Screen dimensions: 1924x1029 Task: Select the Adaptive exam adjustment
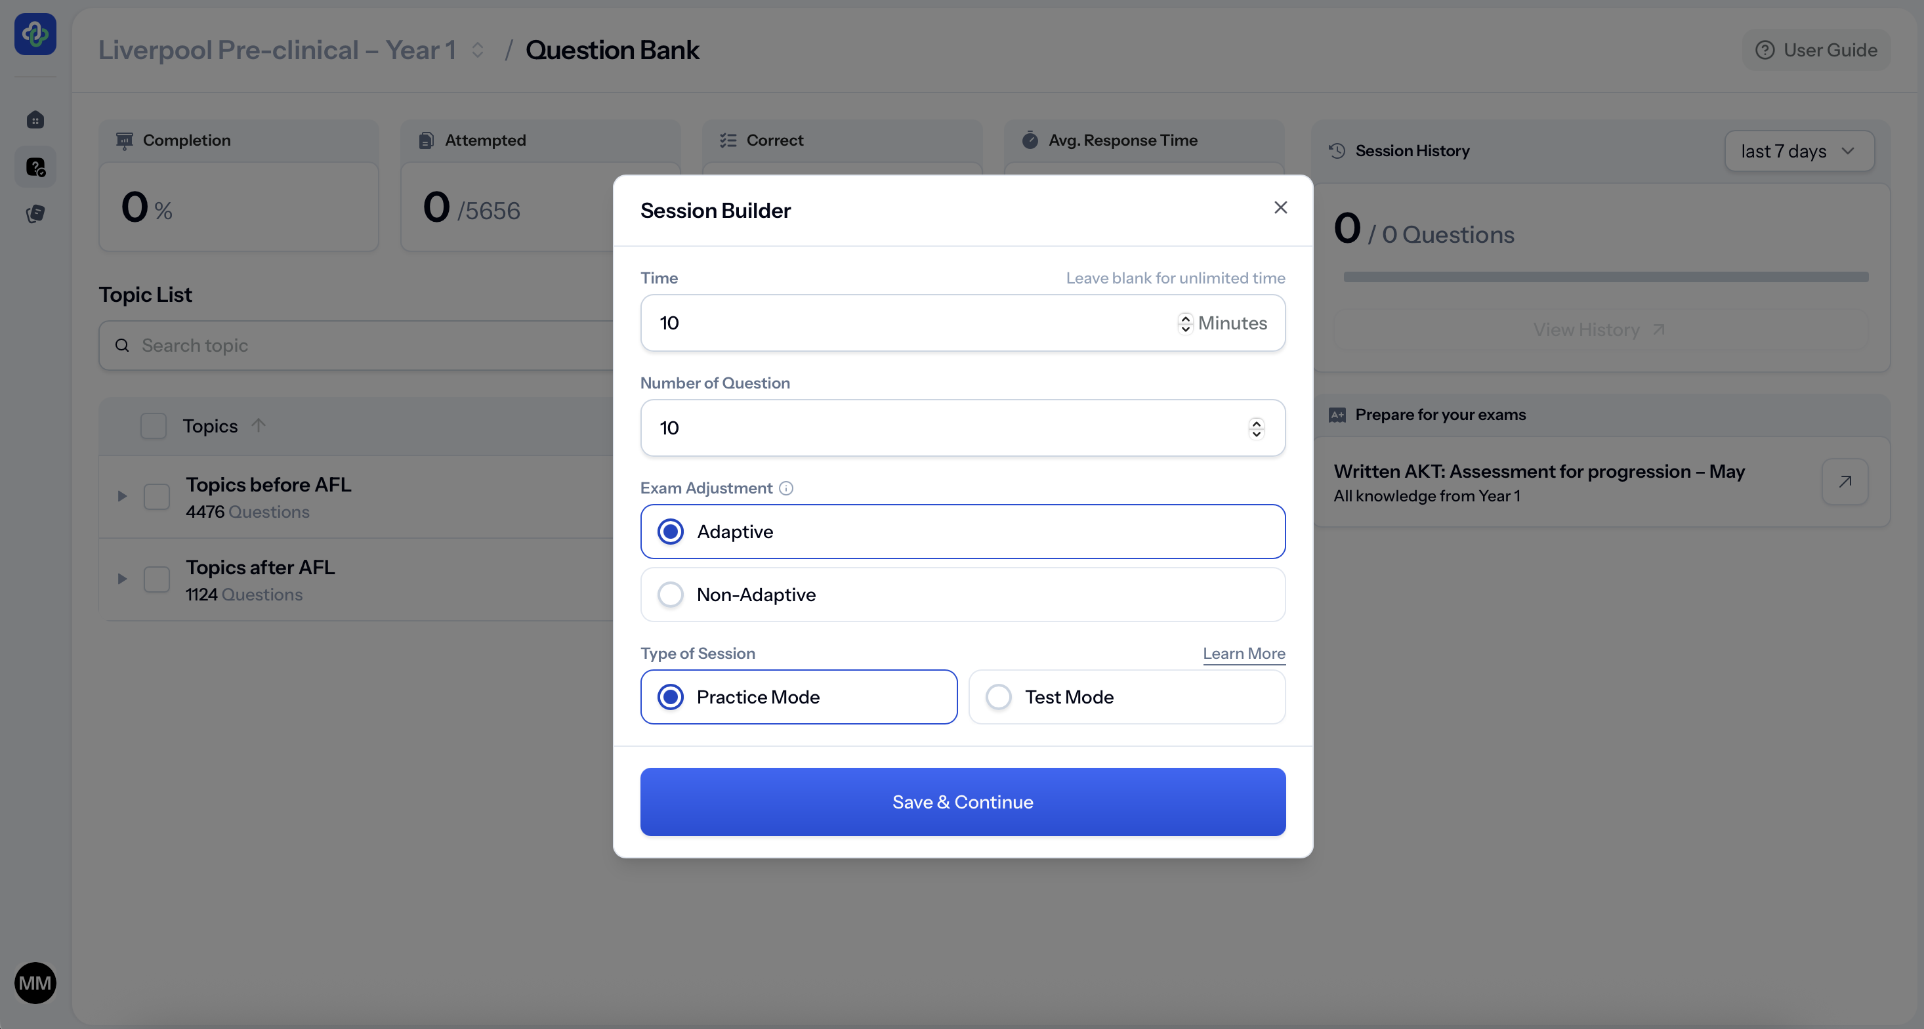click(671, 532)
